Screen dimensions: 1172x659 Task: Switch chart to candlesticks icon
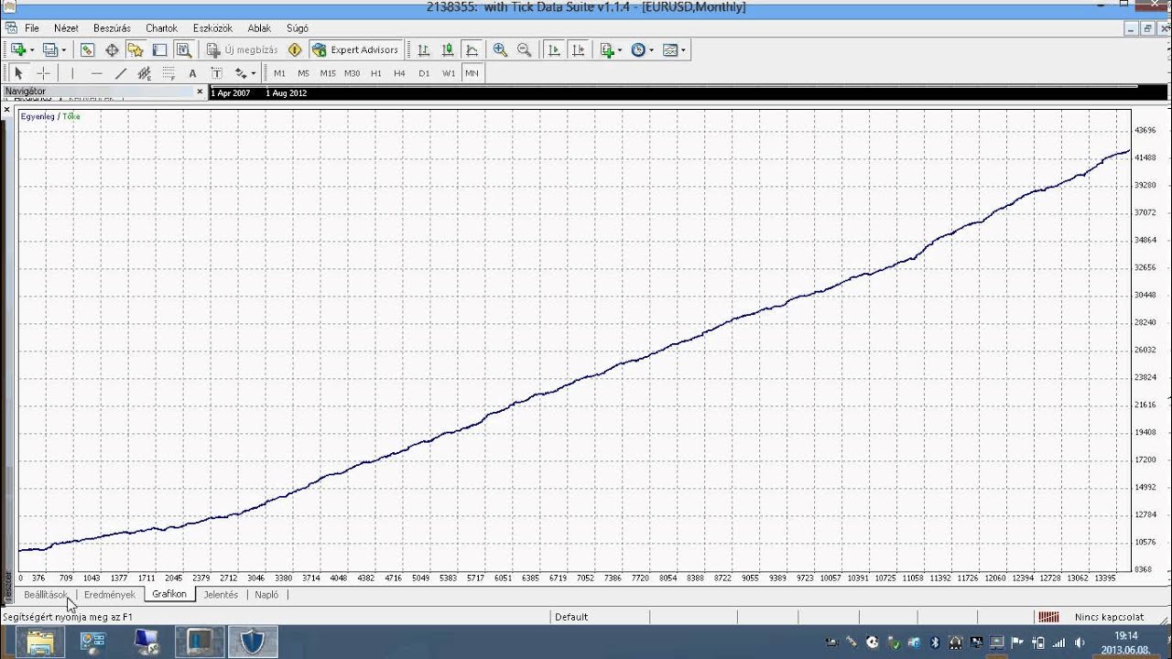coord(448,50)
